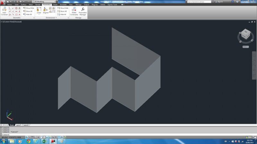Screen dimensions: 257x144
Task: Click the keyword search box in title bar
Action: click(199, 2)
